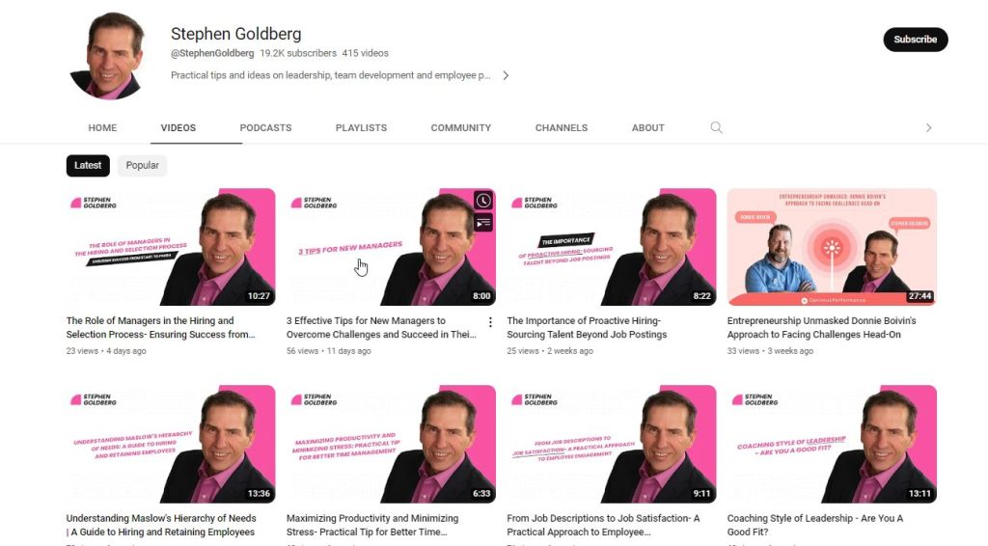988x546 pixels.
Task: Click Entrepreneurship Unmasked thumbnail (27:44)
Action: coord(832,247)
